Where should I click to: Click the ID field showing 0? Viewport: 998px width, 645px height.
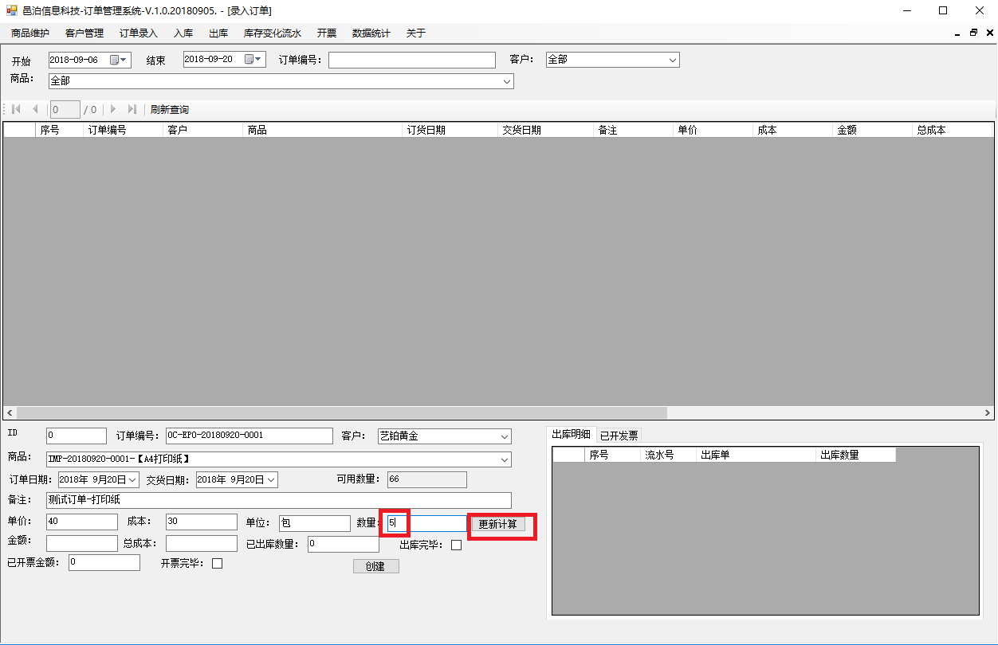77,436
